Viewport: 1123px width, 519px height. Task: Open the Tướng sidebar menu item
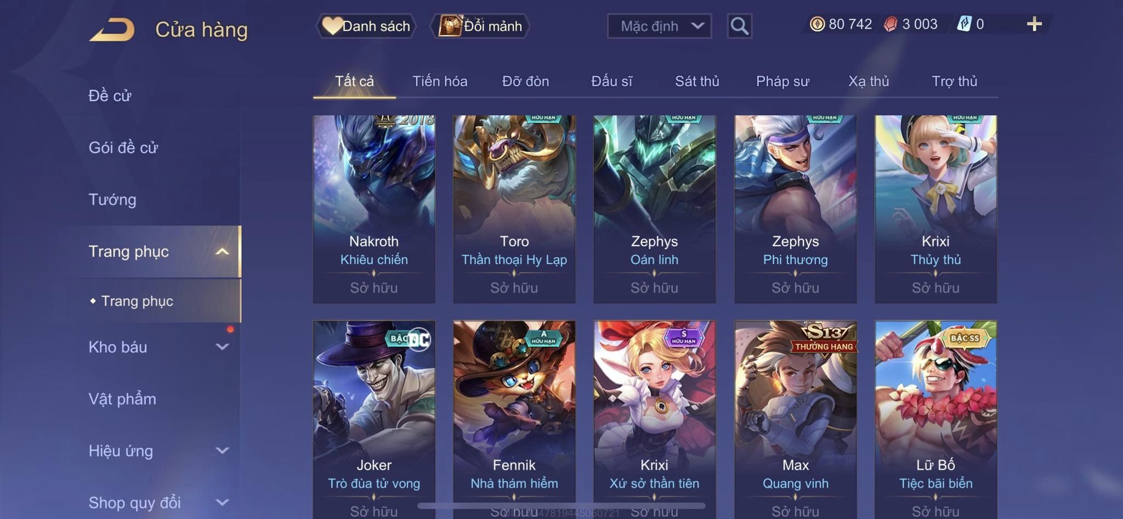(x=112, y=200)
